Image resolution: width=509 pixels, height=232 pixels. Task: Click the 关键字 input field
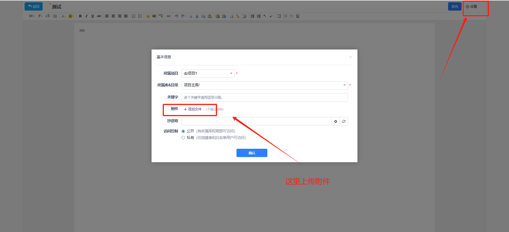pos(265,98)
